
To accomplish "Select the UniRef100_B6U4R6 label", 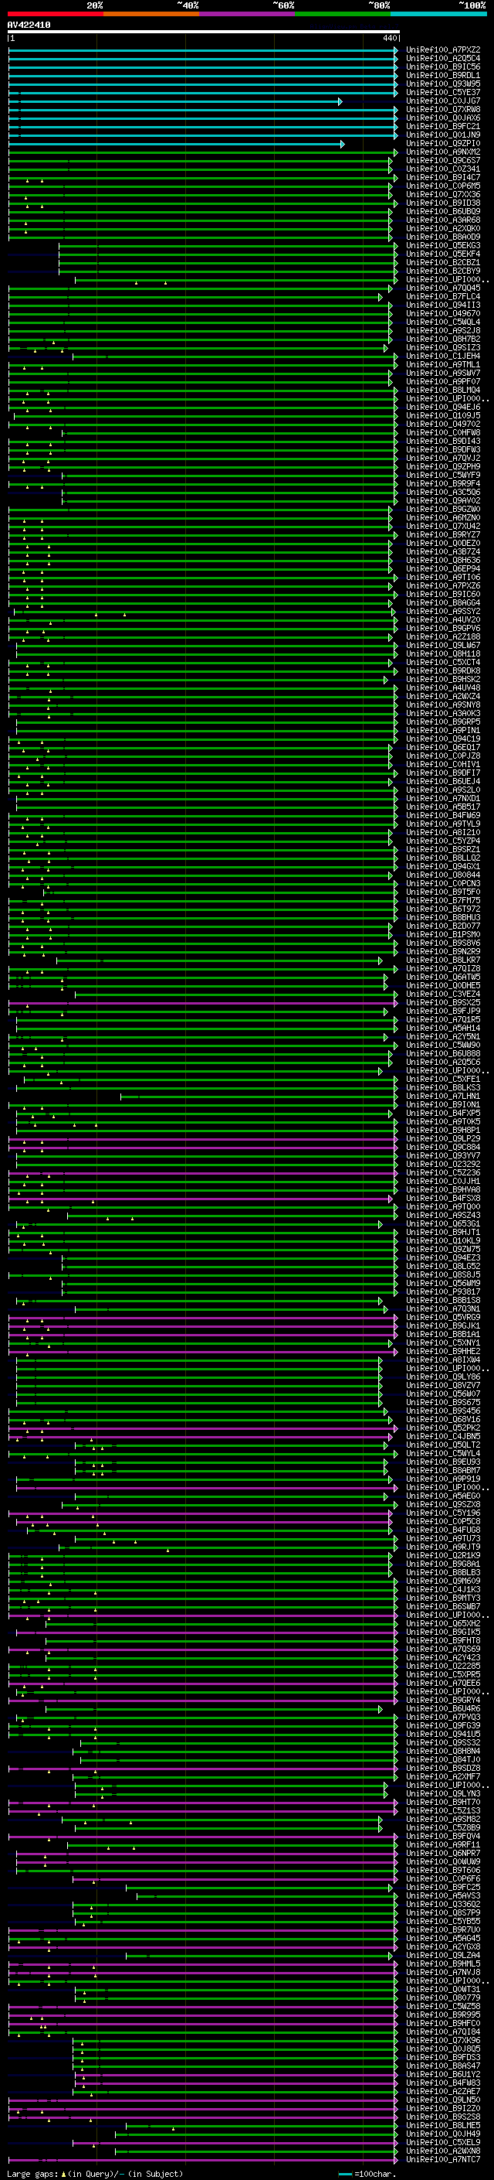I will coord(443,1707).
